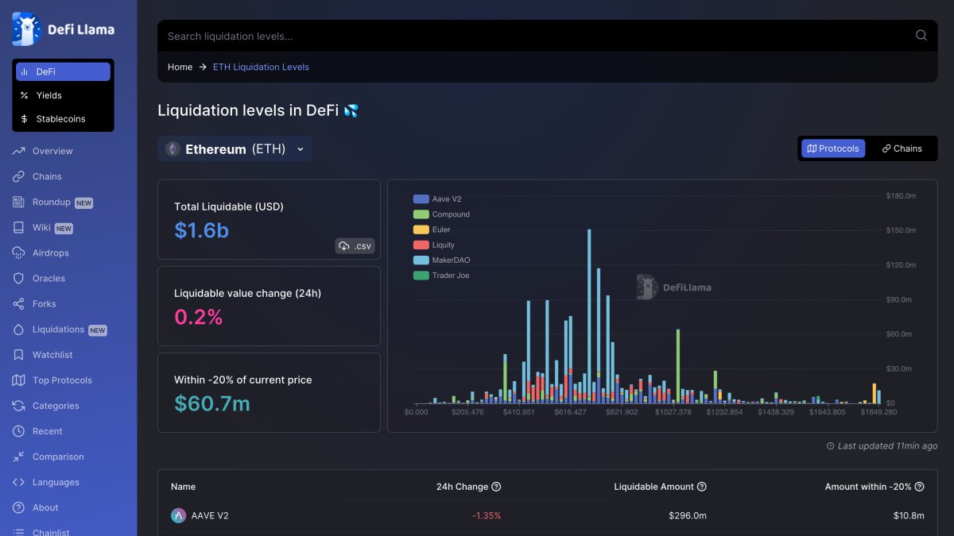Click the DefiLlama logo icon
The width and height of the screenshot is (954, 536).
pos(26,29)
